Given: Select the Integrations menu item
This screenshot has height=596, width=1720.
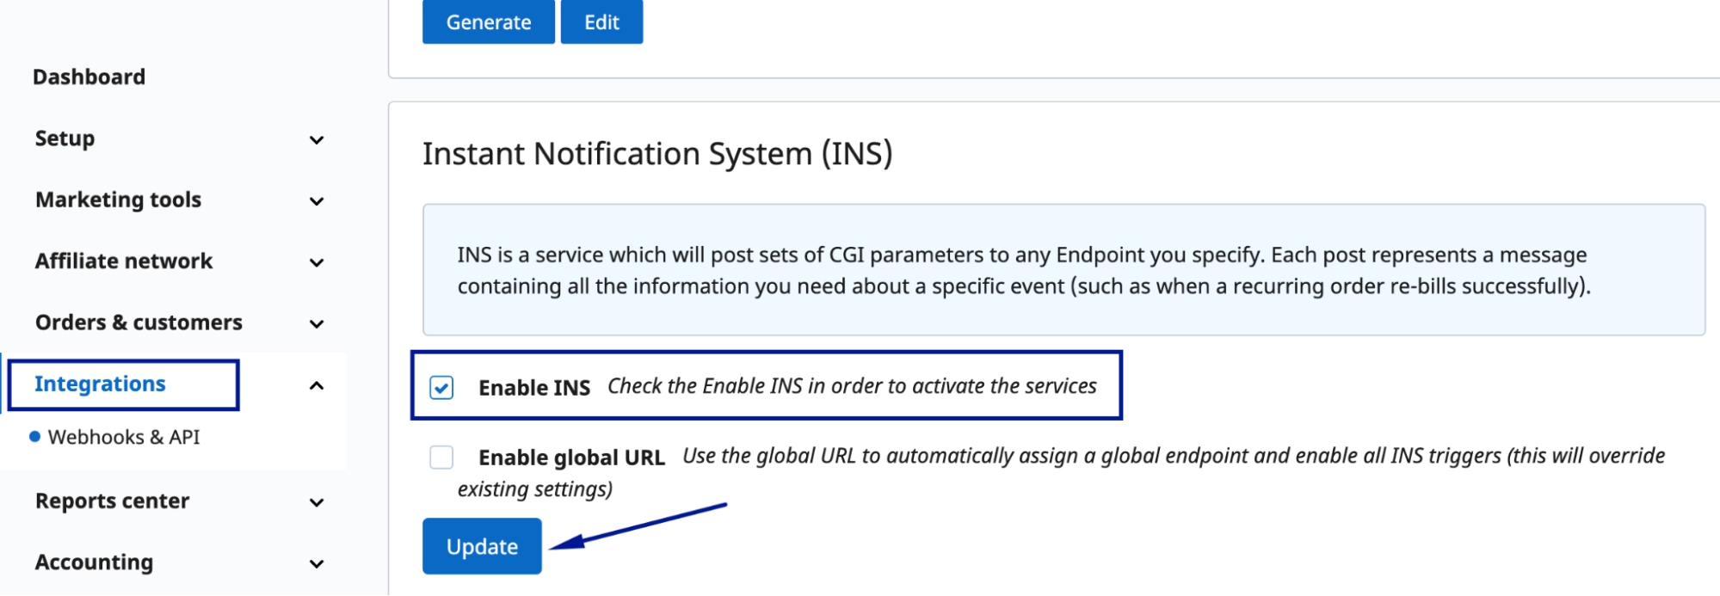Looking at the screenshot, I should (x=100, y=384).
